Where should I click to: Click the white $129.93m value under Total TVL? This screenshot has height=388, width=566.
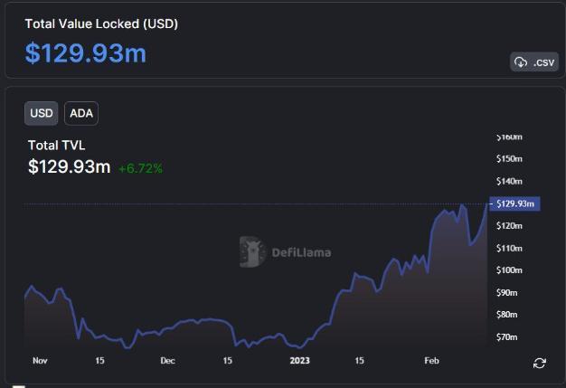[70, 167]
